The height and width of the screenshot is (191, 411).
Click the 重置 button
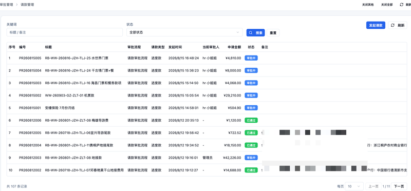coord(273,33)
